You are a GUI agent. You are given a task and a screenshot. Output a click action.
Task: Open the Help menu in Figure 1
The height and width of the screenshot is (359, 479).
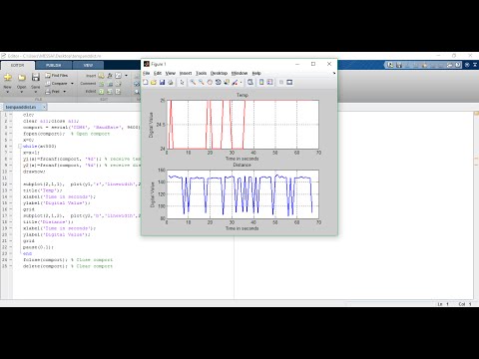click(x=256, y=73)
